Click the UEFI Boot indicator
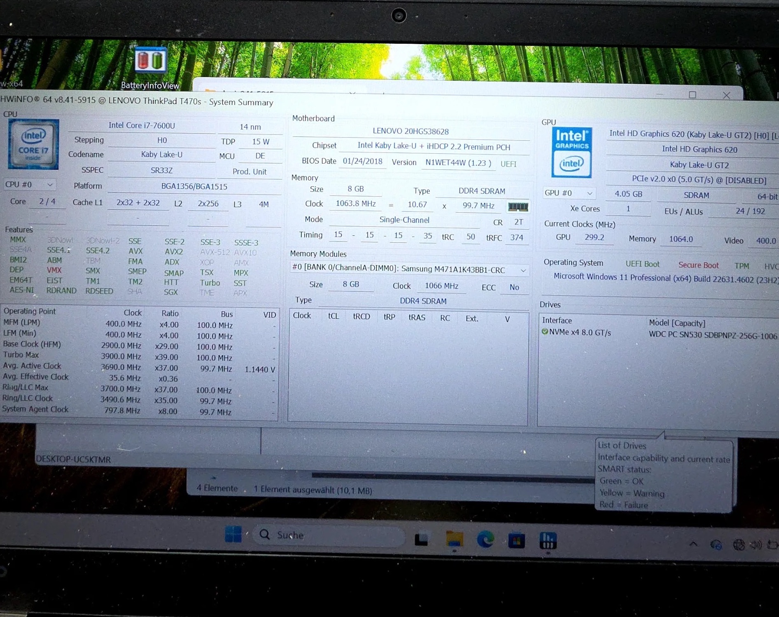 pyautogui.click(x=643, y=264)
